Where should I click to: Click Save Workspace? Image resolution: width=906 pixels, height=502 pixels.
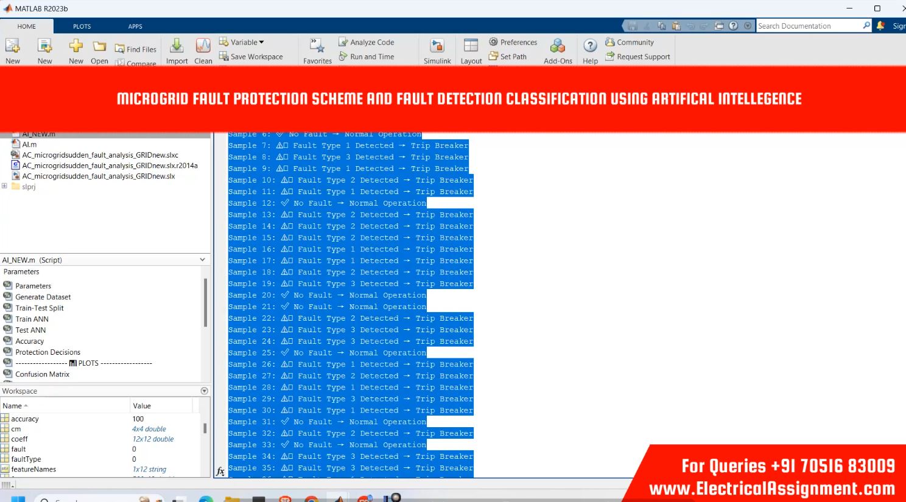(251, 57)
